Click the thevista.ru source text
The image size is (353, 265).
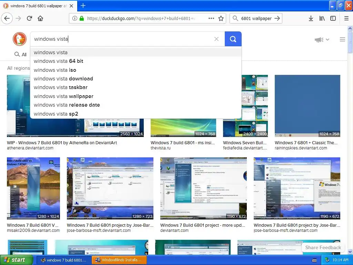(x=161, y=148)
